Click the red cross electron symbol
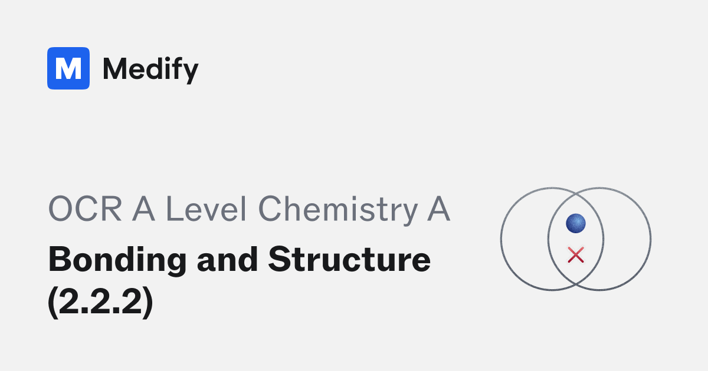This screenshot has height=371, width=708. click(575, 255)
